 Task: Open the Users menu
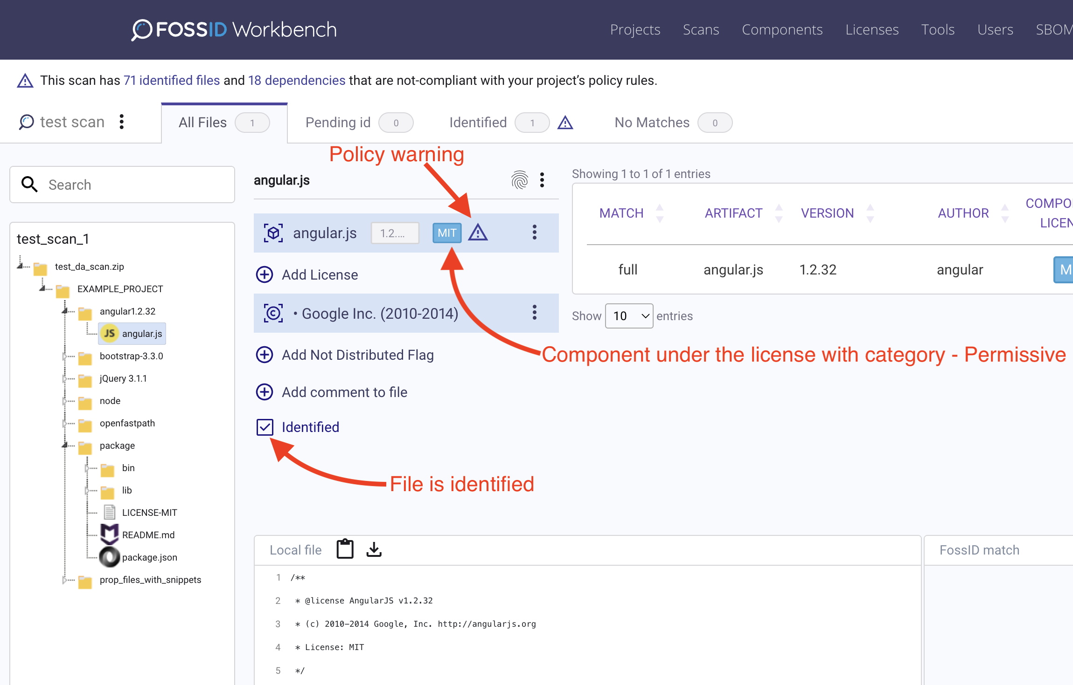coord(995,30)
